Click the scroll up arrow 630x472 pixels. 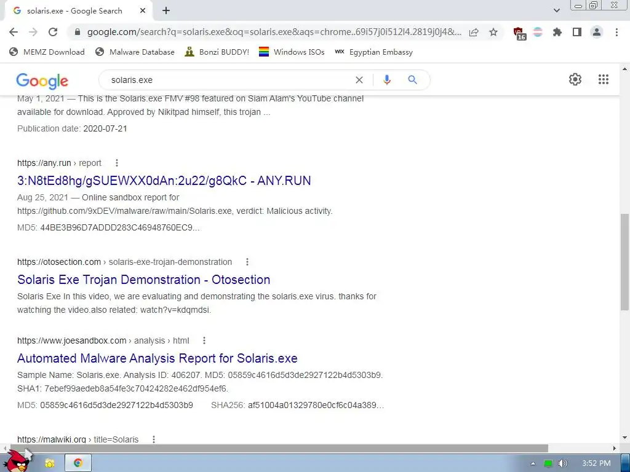(x=625, y=69)
